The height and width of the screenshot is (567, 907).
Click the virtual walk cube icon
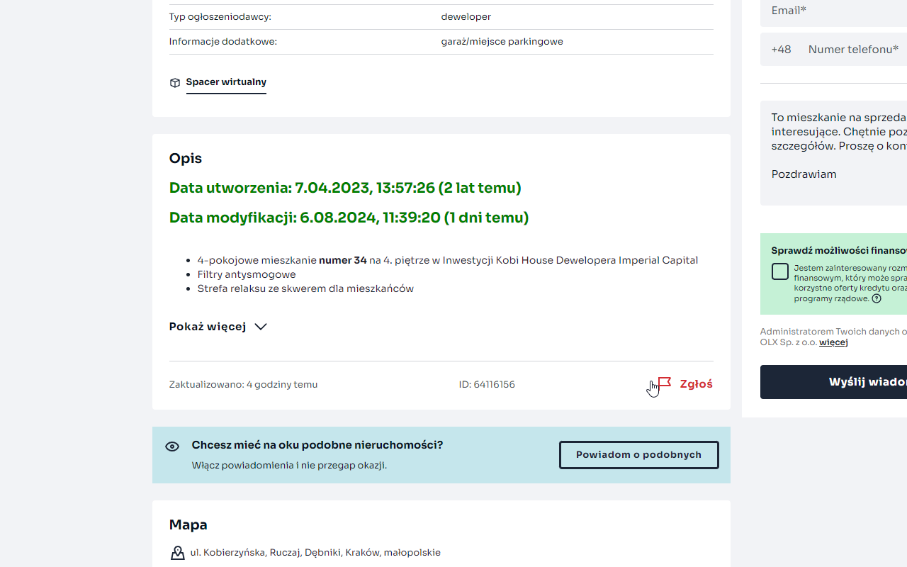click(175, 83)
